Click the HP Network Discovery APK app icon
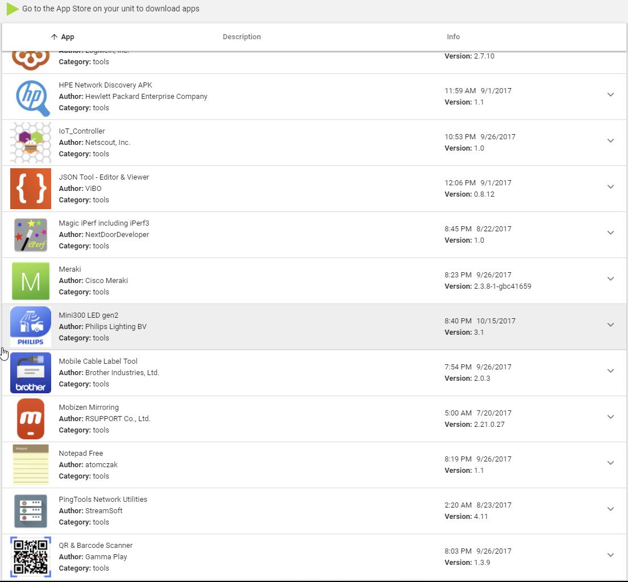This screenshot has height=582, width=628. click(31, 97)
